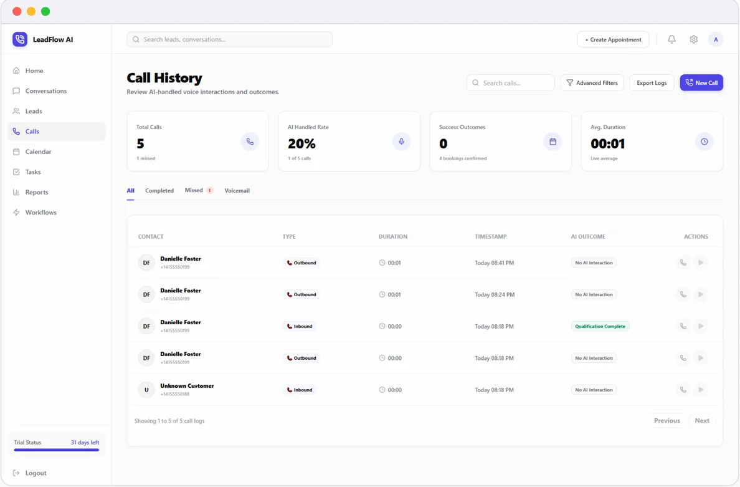Click the Today 08:24 PM timestamp
Image resolution: width=740 pixels, height=487 pixels.
[494, 294]
